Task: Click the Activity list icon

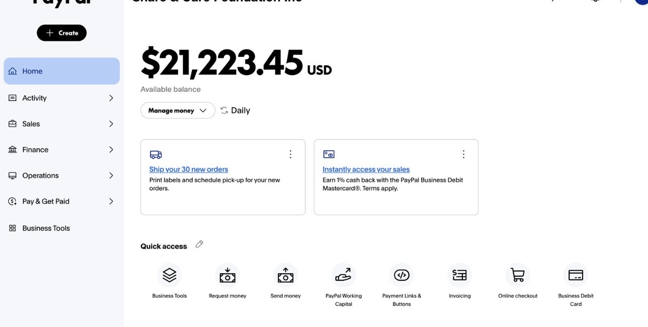Action: 13,98
